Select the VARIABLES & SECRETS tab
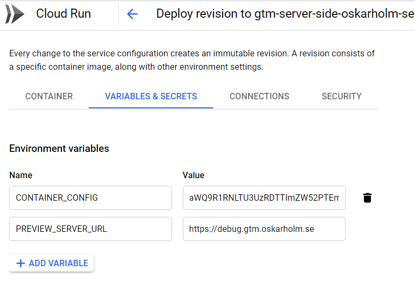The width and height of the screenshot is (415, 285). [151, 96]
